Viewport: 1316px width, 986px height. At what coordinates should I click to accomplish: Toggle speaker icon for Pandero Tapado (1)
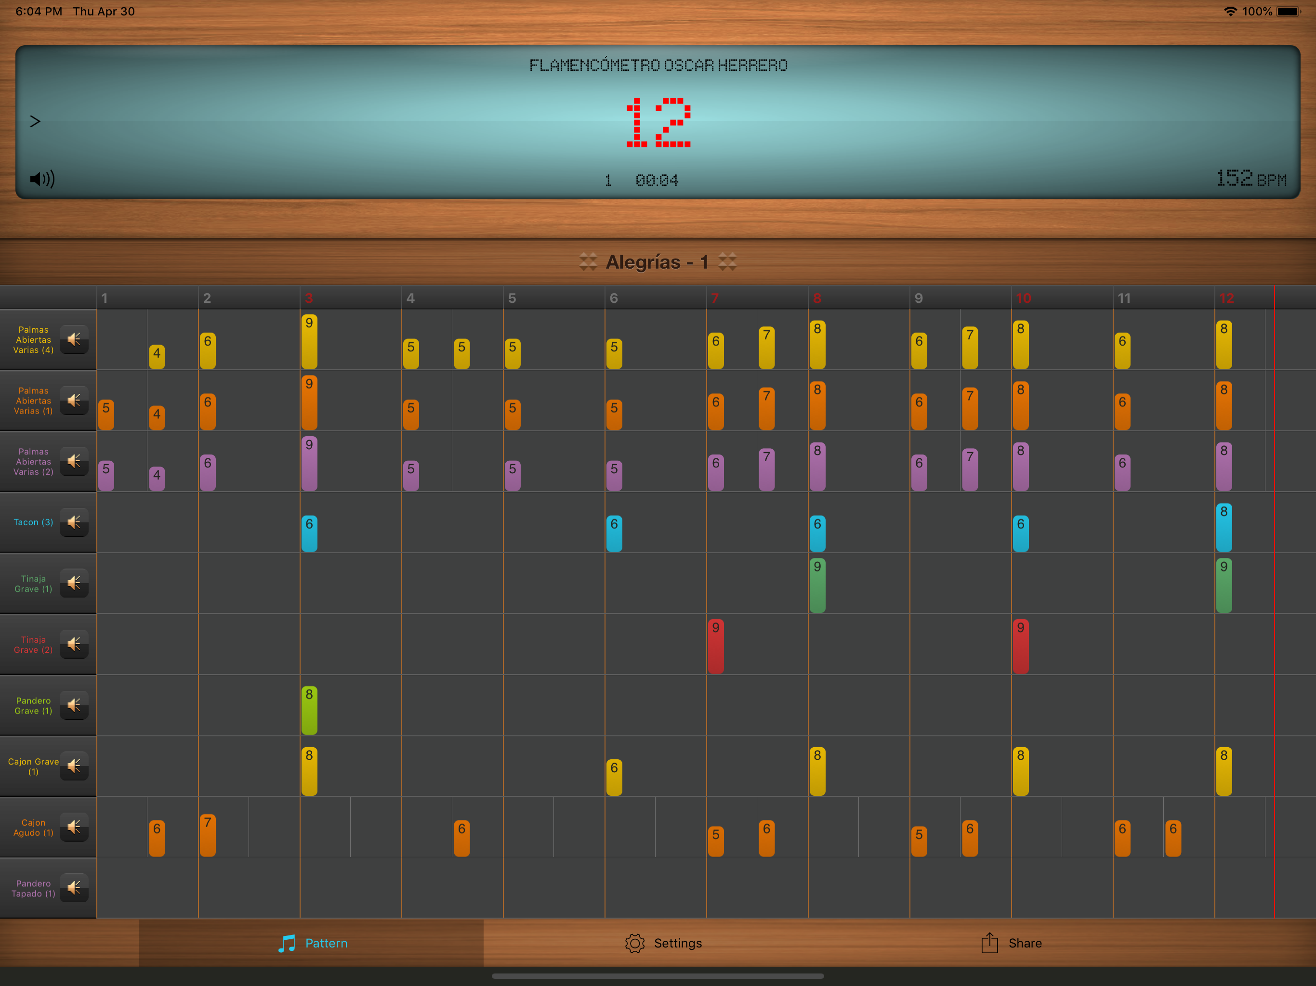pyautogui.click(x=74, y=888)
